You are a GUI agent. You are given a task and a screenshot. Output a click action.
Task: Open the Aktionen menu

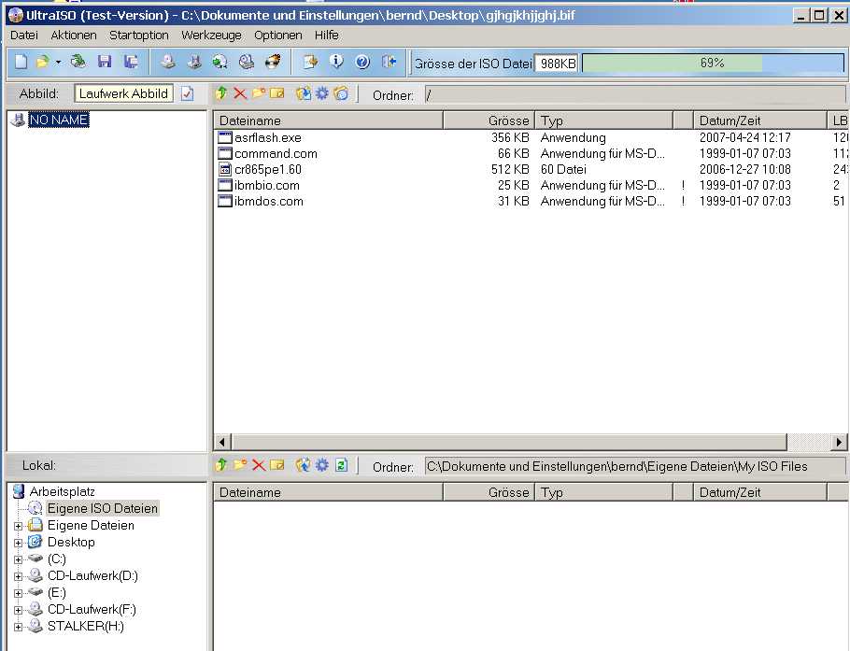74,35
